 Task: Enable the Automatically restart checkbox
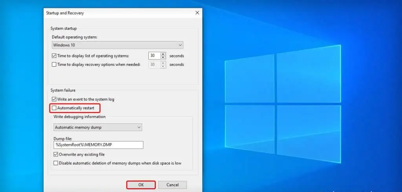click(55, 108)
